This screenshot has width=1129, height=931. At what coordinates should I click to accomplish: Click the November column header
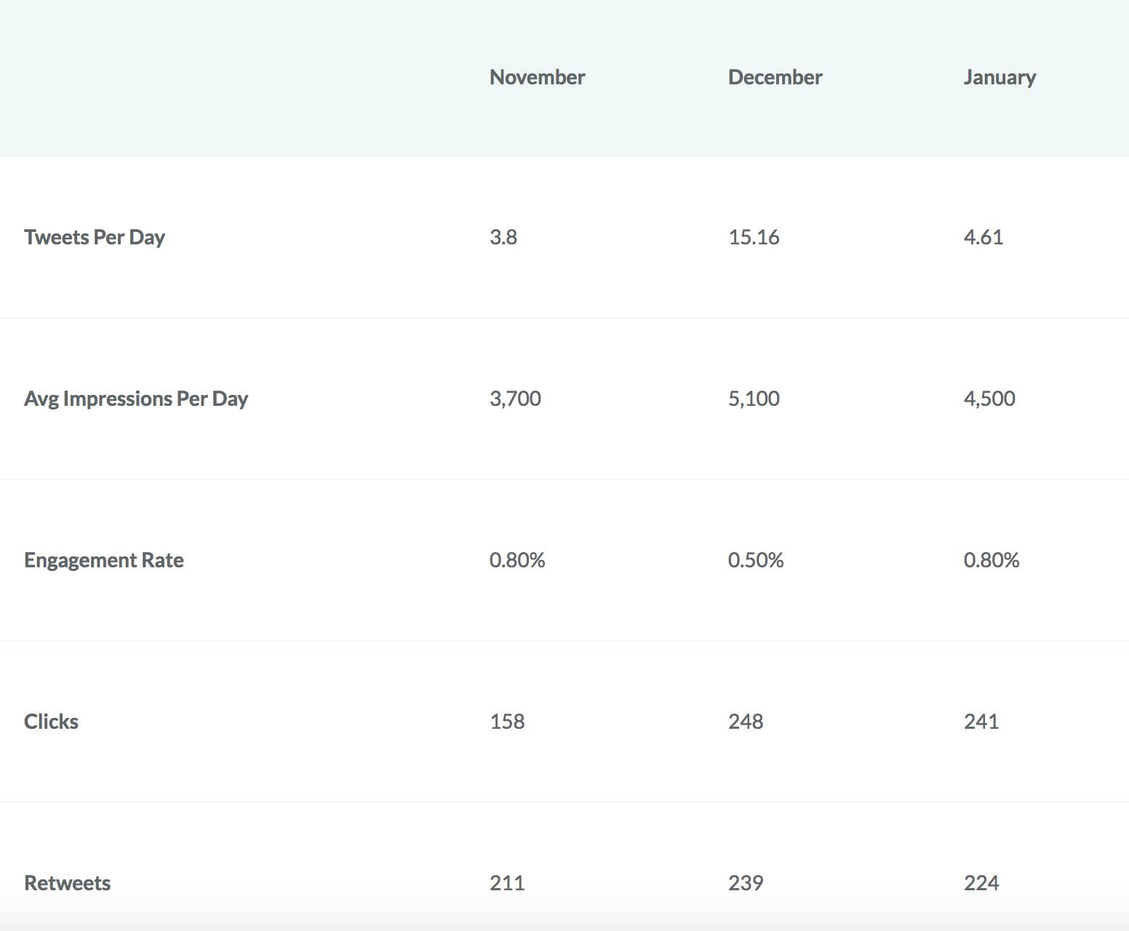537,77
